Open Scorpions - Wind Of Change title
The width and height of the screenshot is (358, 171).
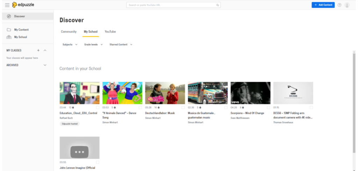[247, 113]
